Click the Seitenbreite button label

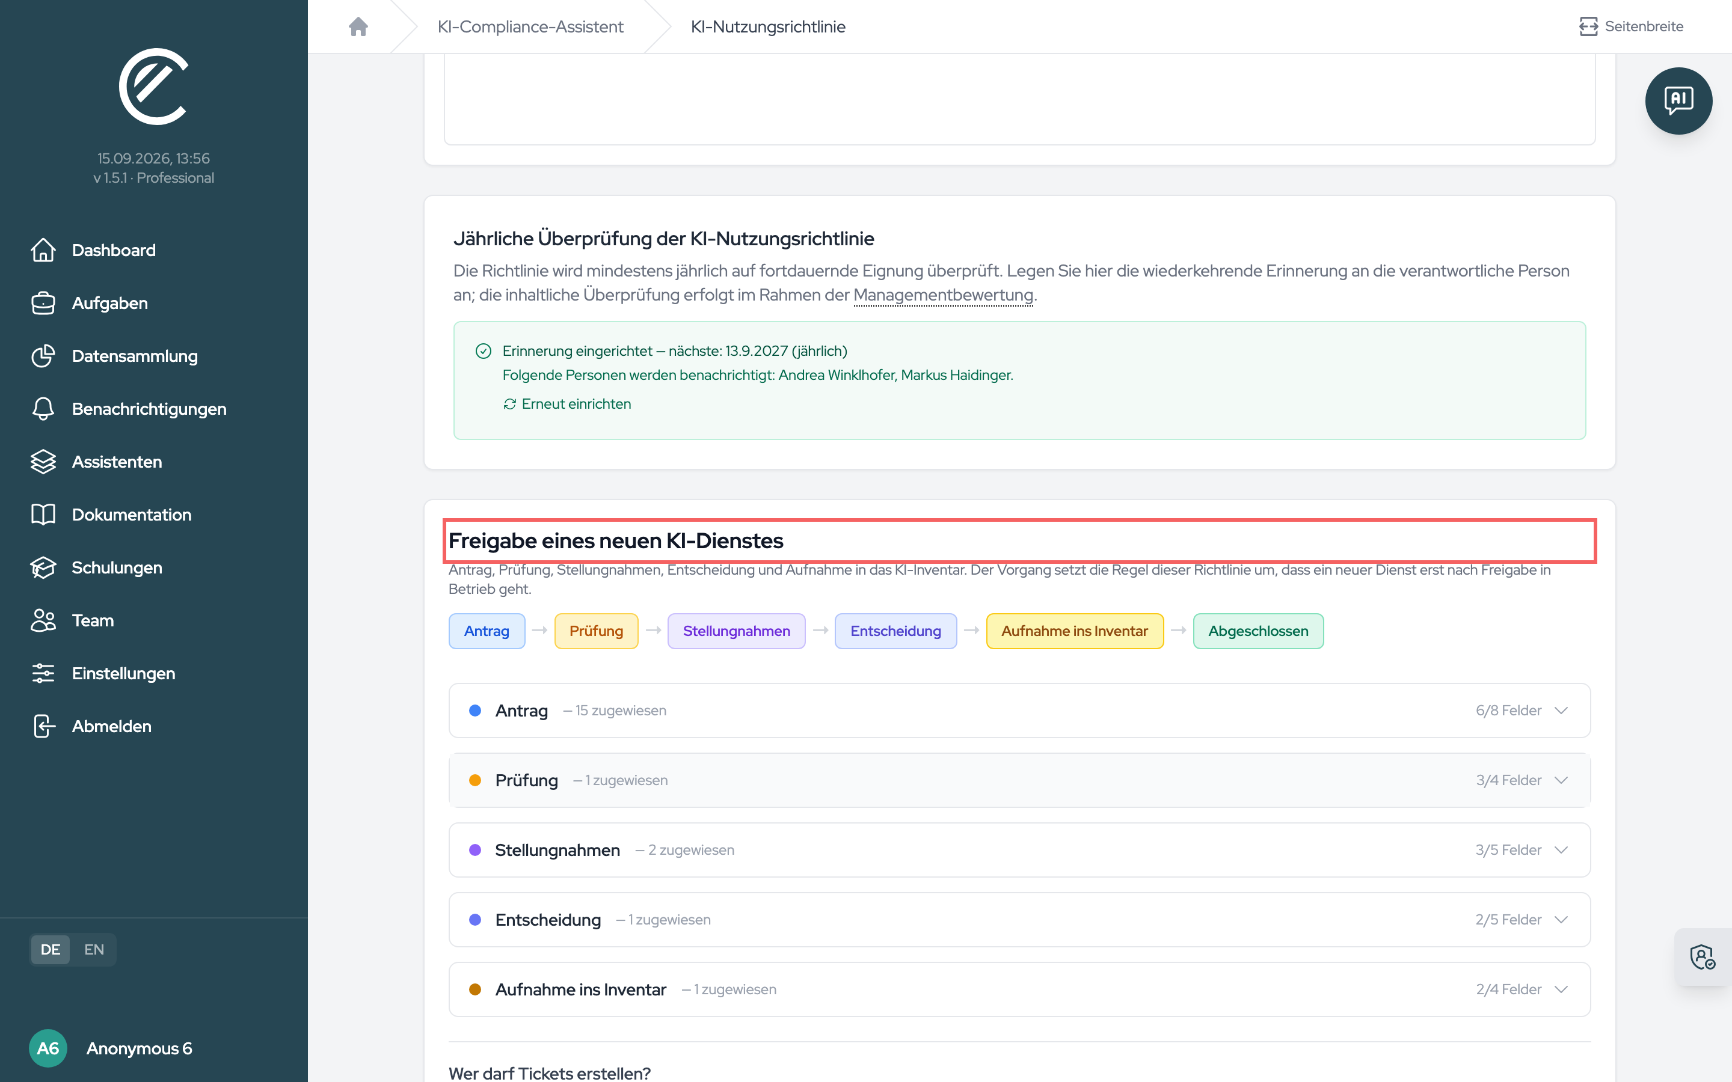pos(1644,26)
